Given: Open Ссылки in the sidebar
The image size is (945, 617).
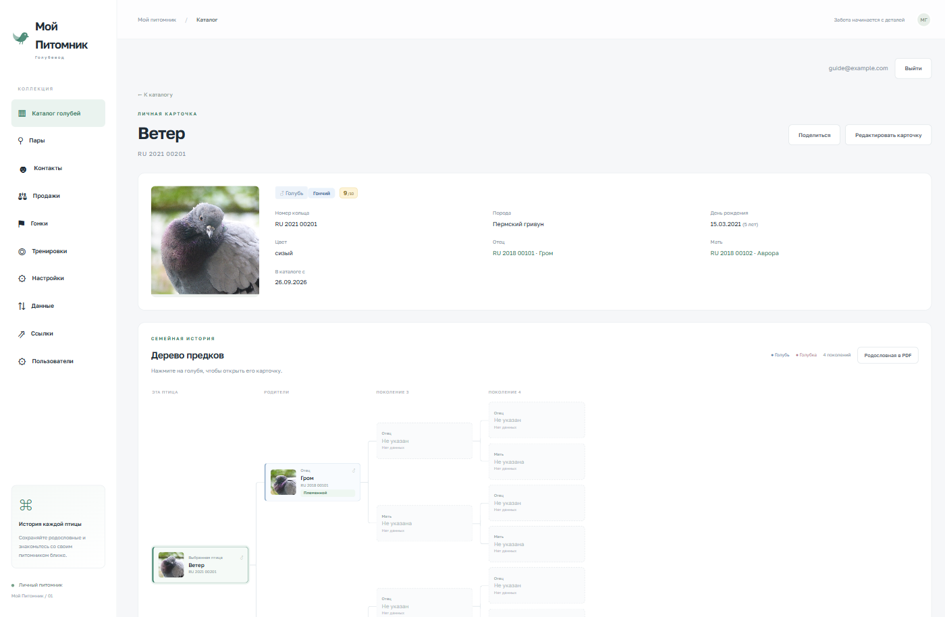Looking at the screenshot, I should pyautogui.click(x=58, y=333).
